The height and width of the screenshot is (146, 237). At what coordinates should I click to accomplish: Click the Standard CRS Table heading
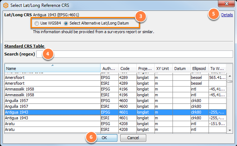pos(24,46)
